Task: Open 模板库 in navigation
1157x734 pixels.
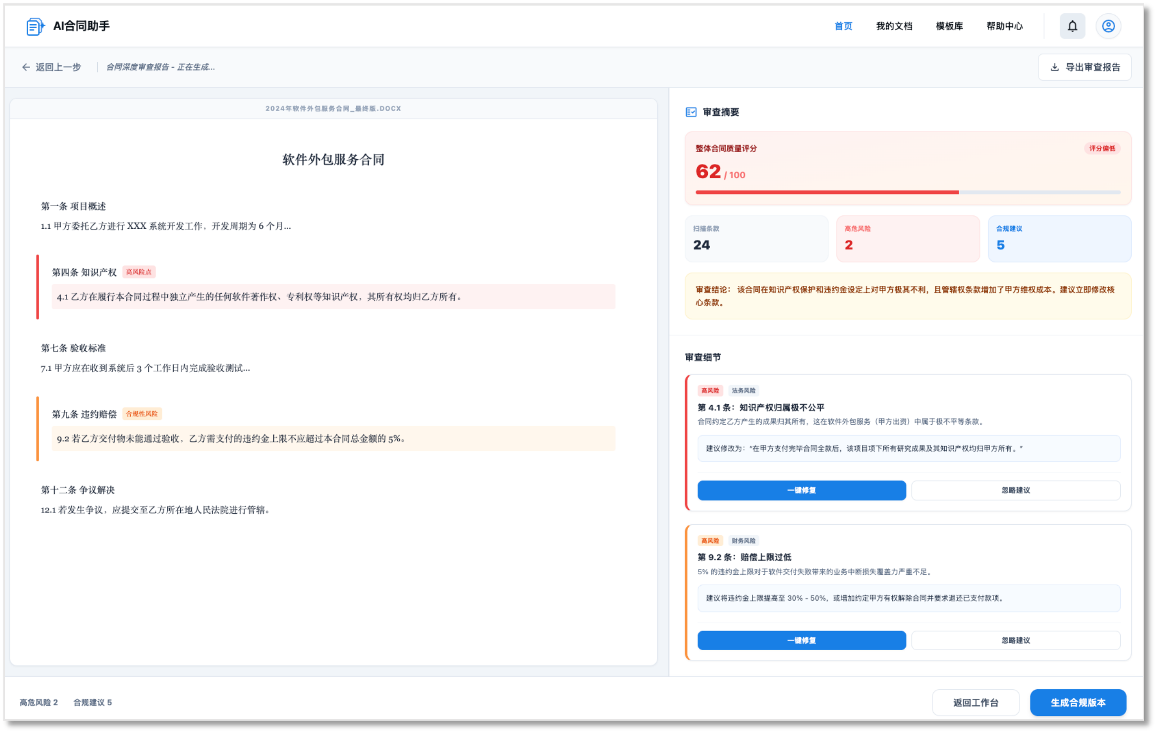Action: pos(950,26)
